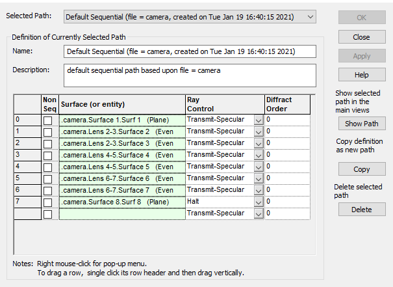This screenshot has width=393, height=287.
Task: Click the Surface (or entity) column header
Action: click(121, 104)
